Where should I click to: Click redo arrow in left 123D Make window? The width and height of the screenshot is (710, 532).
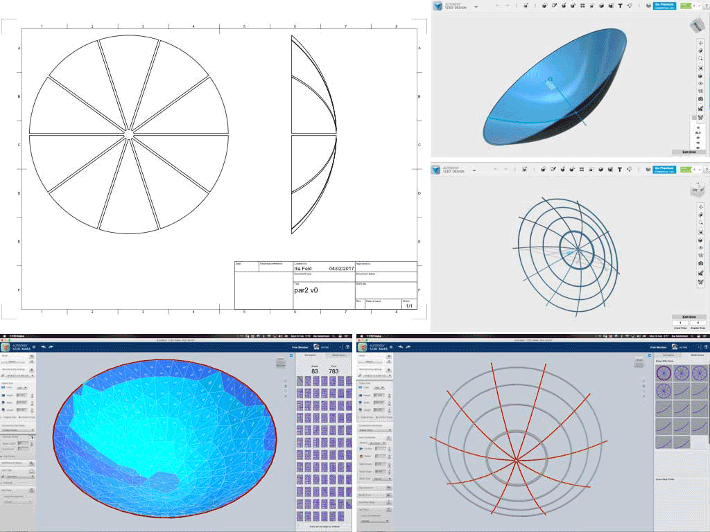click(x=51, y=347)
